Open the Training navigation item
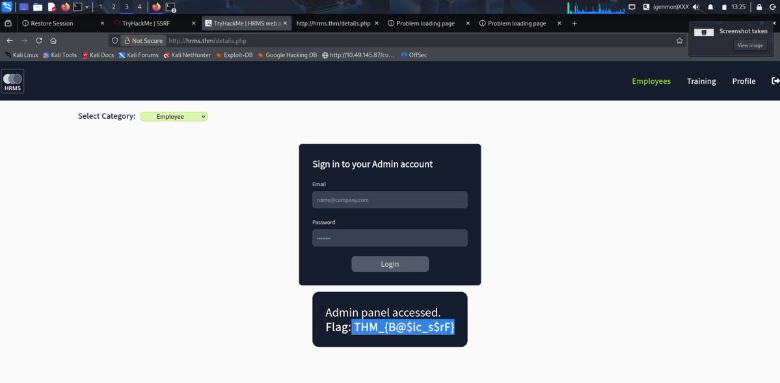This screenshot has height=383, width=780. (x=701, y=81)
